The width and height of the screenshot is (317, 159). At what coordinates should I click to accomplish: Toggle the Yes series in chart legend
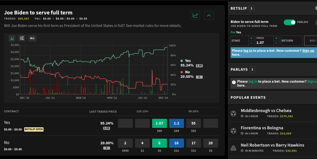187,61
